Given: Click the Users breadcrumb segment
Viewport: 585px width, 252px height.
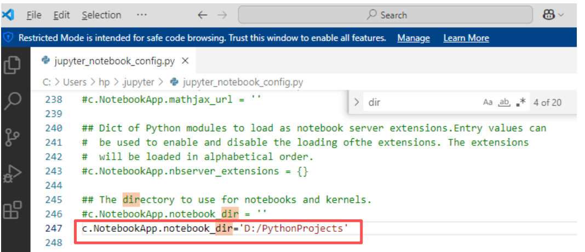Looking at the screenshot, I should (x=74, y=82).
